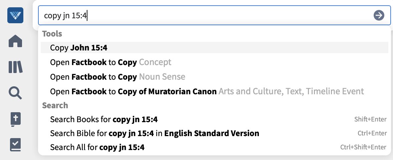Open Factbook to Copy Concept

coord(214,62)
